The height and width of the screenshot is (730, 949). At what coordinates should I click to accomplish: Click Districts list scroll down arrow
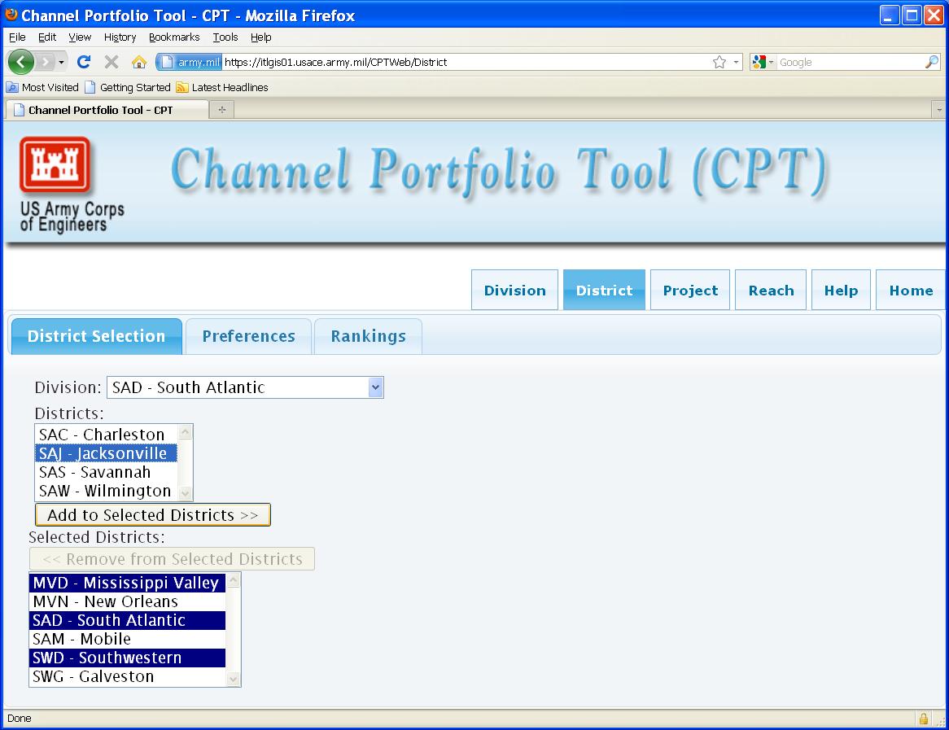[x=186, y=493]
